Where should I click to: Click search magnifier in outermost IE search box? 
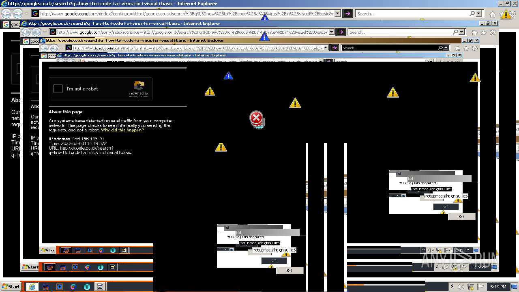(x=472, y=14)
